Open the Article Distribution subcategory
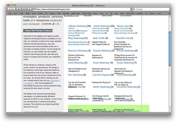This screenshot has height=123, width=177. [x=99, y=31]
